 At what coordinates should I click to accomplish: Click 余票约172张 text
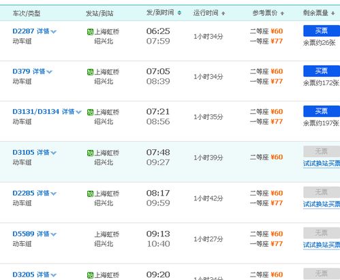pyautogui.click(x=321, y=83)
